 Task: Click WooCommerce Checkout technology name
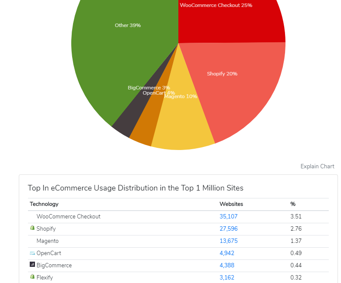tap(69, 216)
